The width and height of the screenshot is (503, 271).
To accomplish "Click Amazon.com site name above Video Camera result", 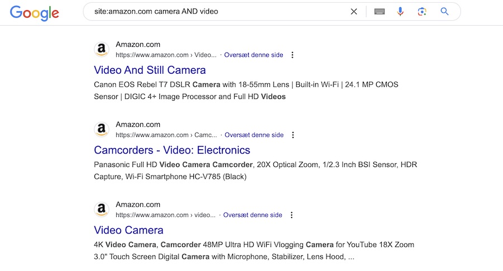I will click(x=138, y=205).
